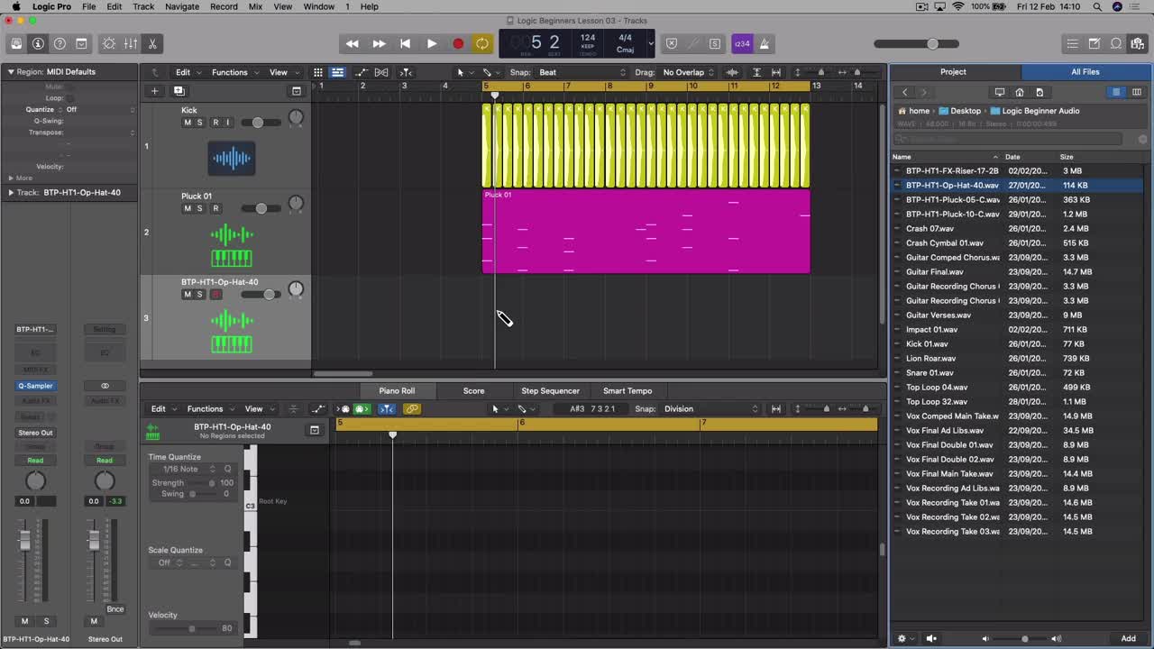Click Q-Sampler instrument slot
The height and width of the screenshot is (649, 1154).
(35, 386)
